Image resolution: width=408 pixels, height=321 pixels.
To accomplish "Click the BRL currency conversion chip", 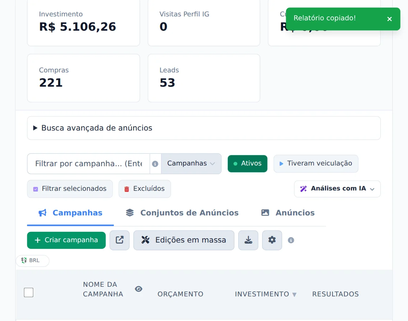I will (33, 260).
